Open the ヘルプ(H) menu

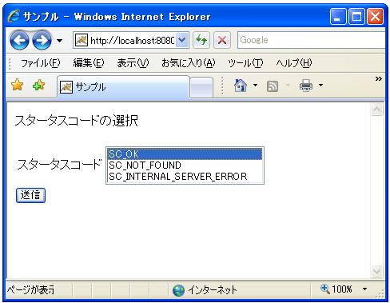pyautogui.click(x=294, y=63)
